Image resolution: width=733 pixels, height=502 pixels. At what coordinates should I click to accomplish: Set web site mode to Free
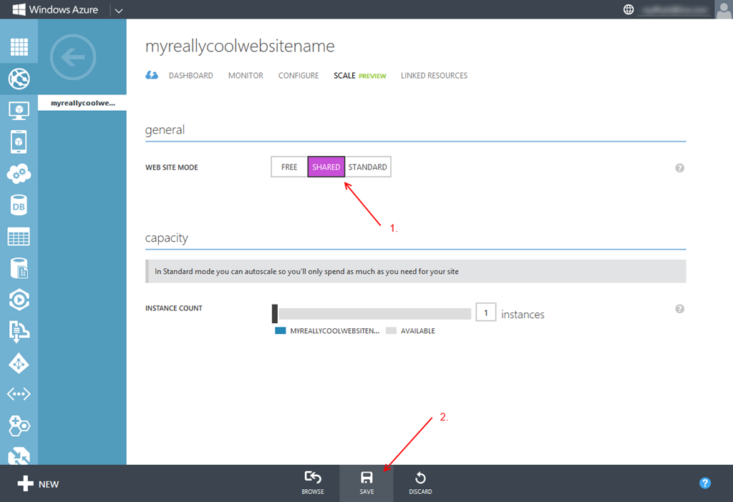(x=289, y=167)
